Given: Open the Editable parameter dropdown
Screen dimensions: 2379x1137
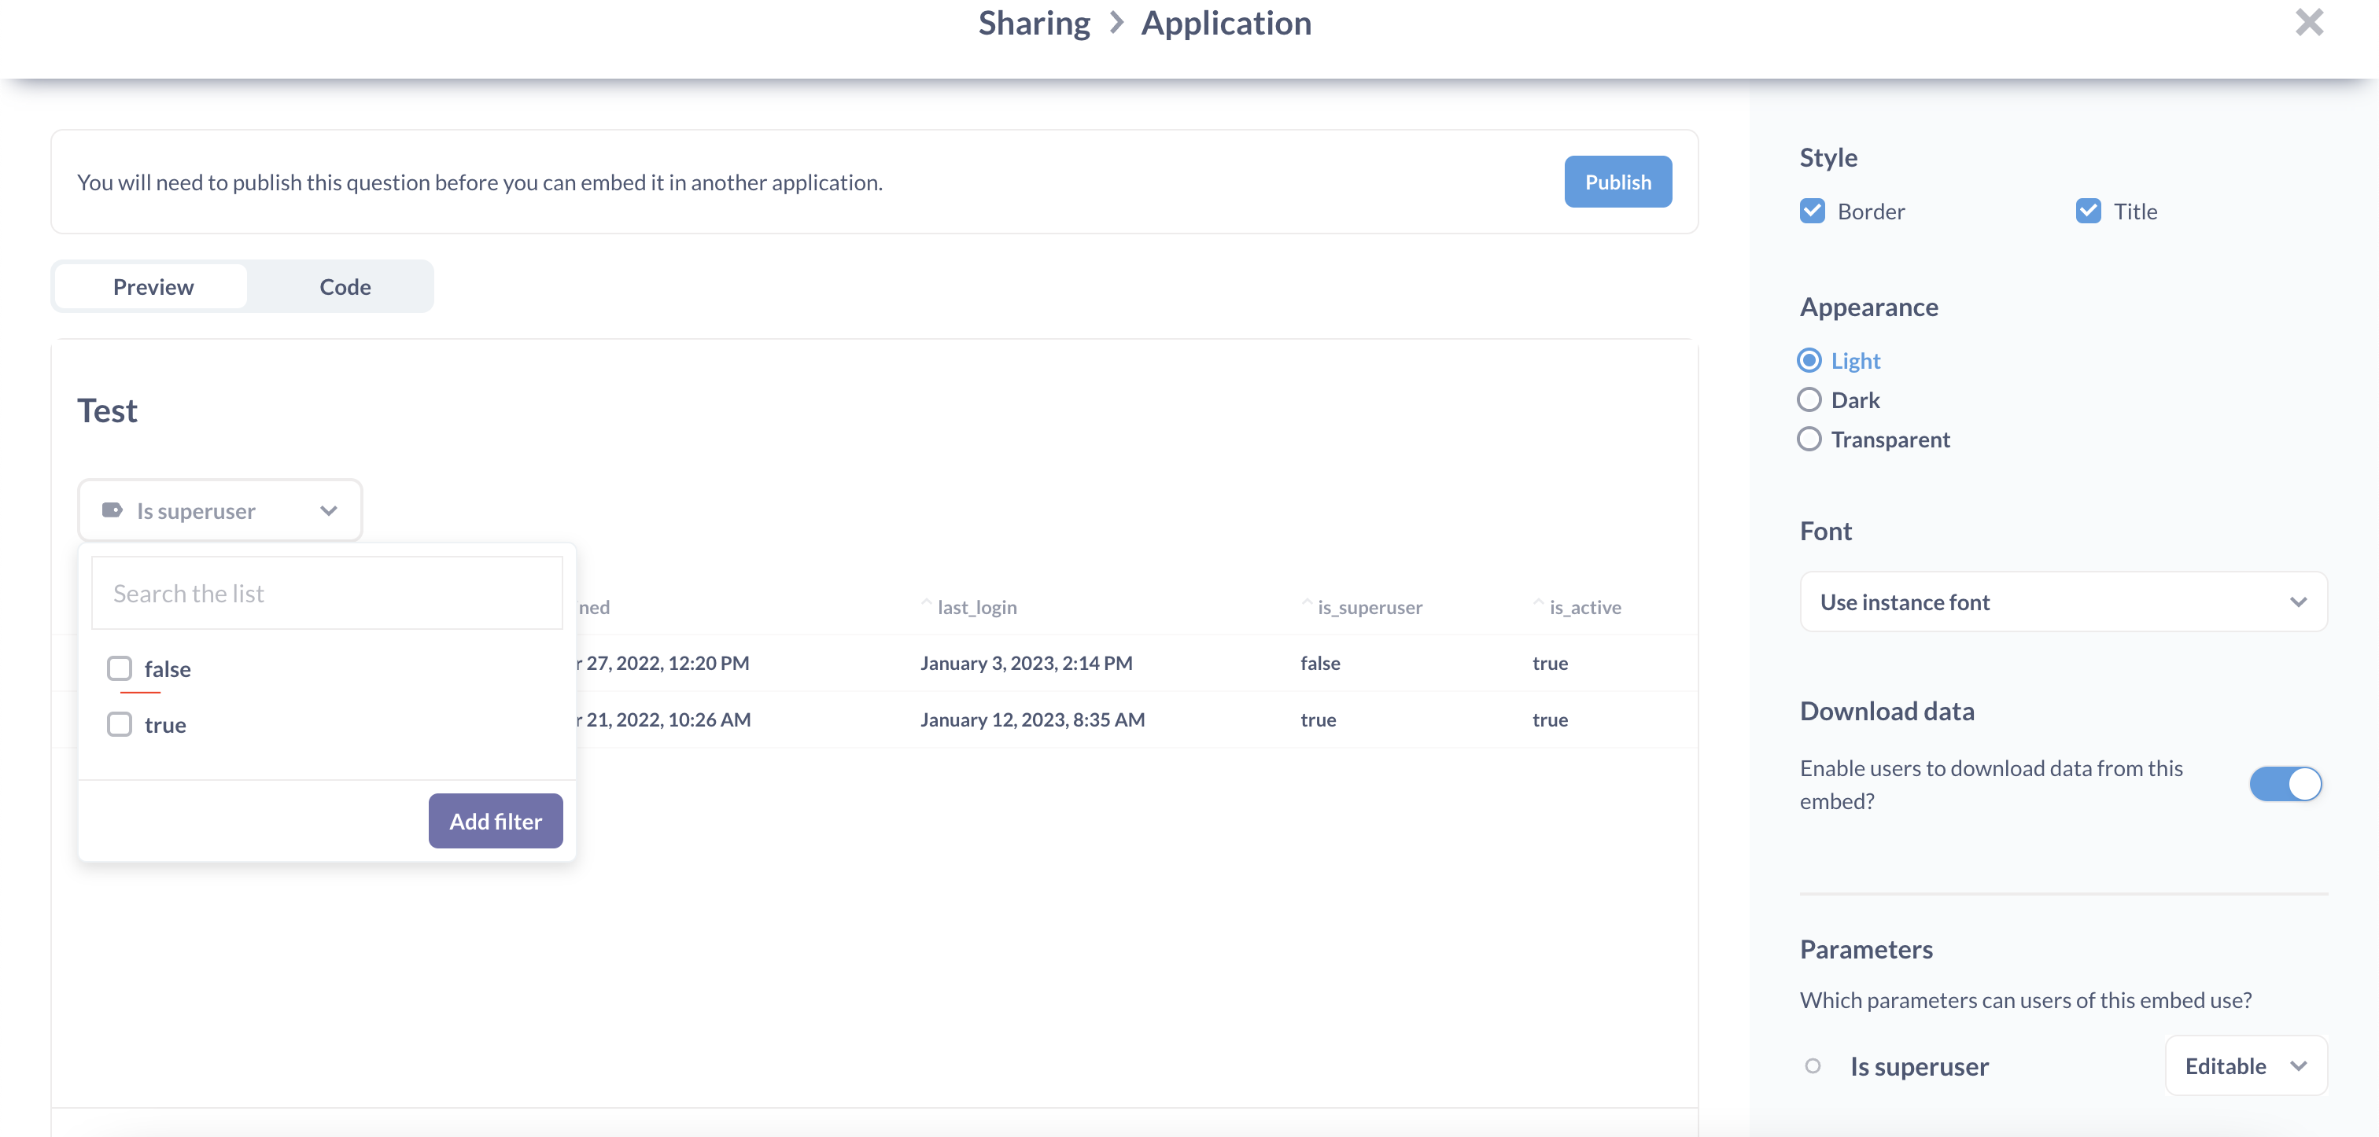Looking at the screenshot, I should 2246,1066.
